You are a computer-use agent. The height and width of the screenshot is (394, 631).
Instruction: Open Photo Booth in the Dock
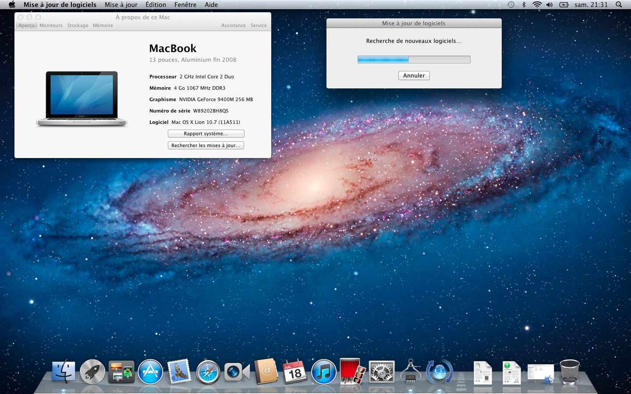tap(353, 372)
